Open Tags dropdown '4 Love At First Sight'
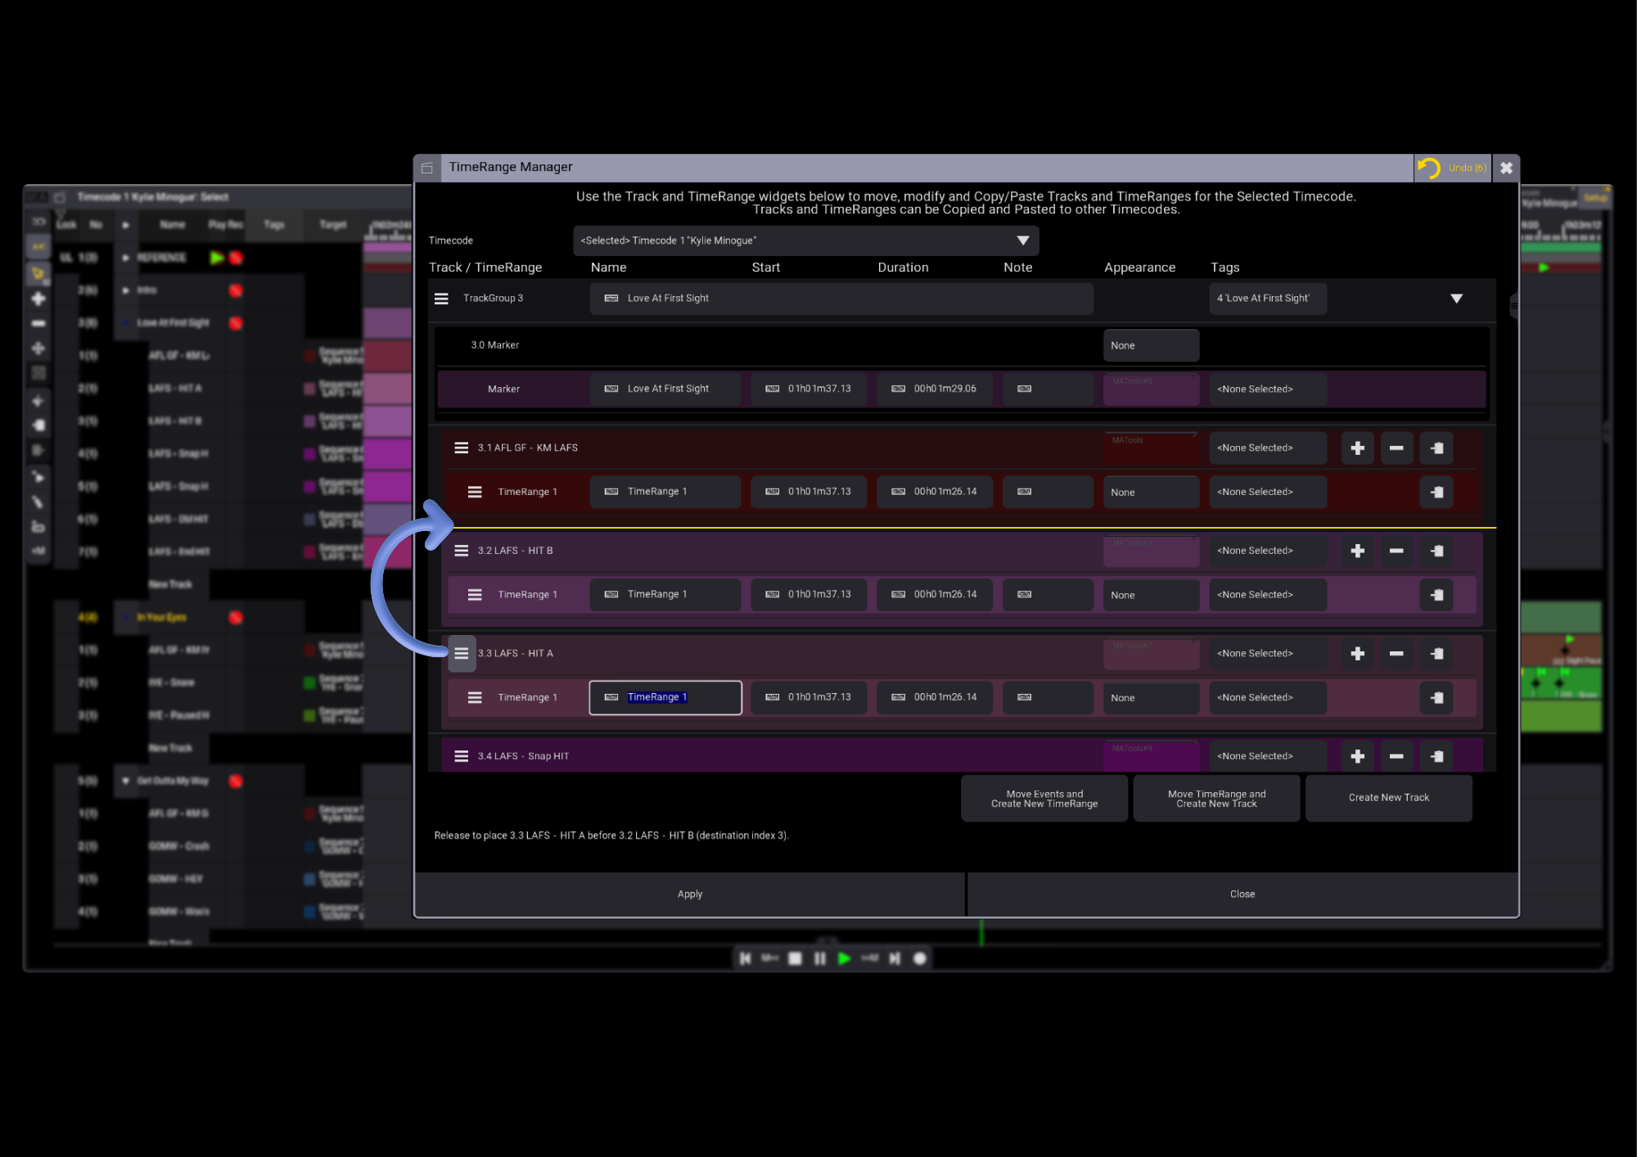 (1267, 299)
